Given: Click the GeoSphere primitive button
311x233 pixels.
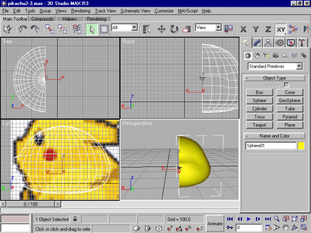Looking at the screenshot, I should pyautogui.click(x=290, y=100).
